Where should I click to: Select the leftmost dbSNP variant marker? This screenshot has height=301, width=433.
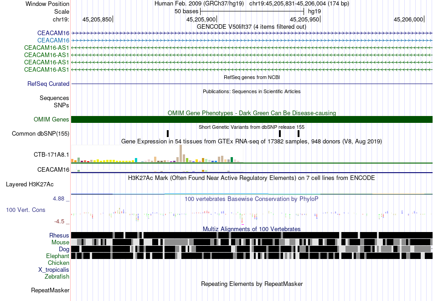coord(168,134)
